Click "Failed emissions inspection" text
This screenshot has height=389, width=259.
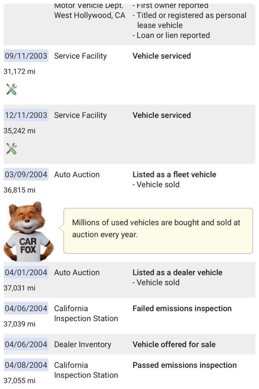click(182, 308)
